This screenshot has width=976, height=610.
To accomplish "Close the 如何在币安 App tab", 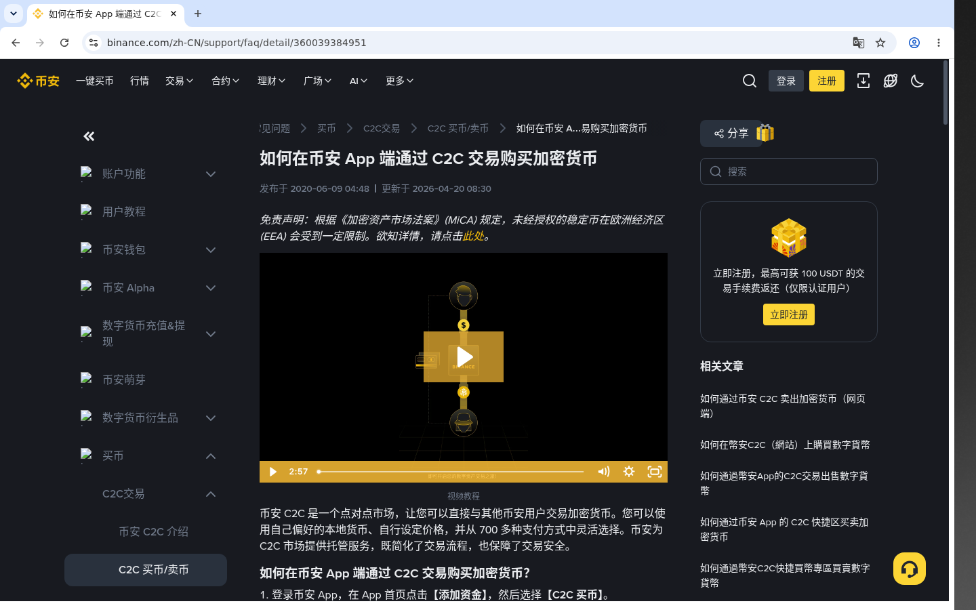I will 174,14.
